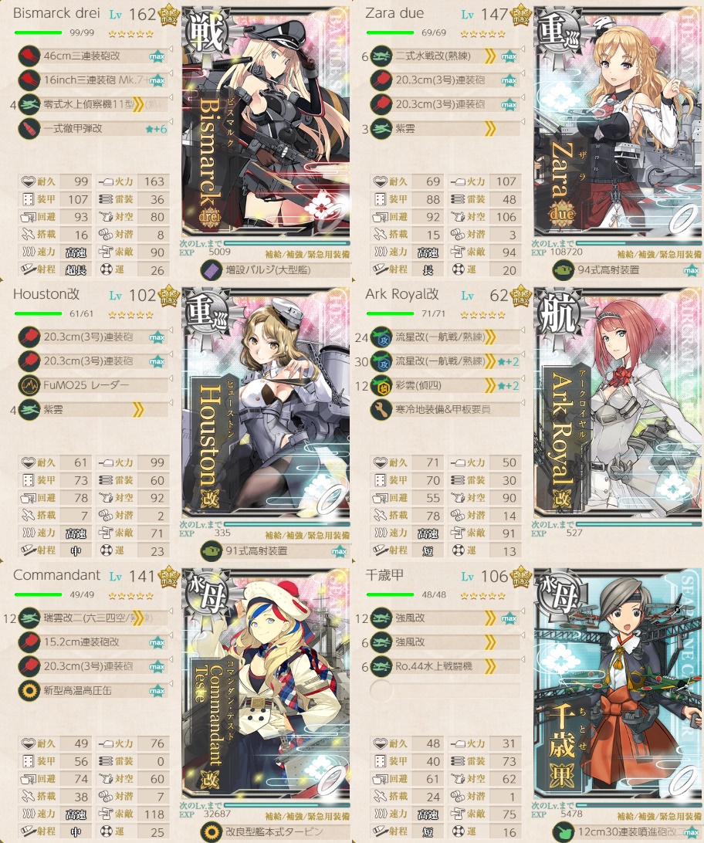Select Houston's Type 91 AA director icon
This screenshot has height=843, width=704.
(212, 551)
